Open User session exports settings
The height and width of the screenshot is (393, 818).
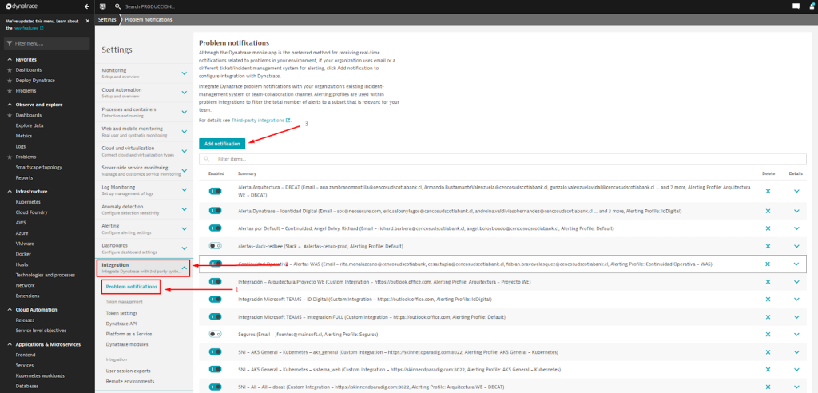pyautogui.click(x=129, y=371)
